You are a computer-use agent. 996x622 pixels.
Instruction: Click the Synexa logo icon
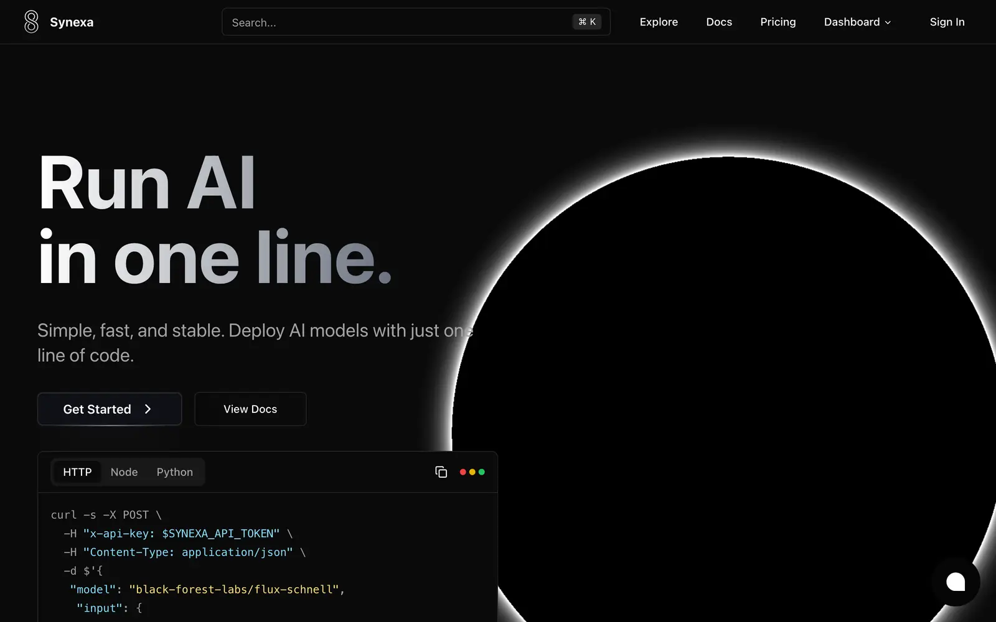coord(31,22)
